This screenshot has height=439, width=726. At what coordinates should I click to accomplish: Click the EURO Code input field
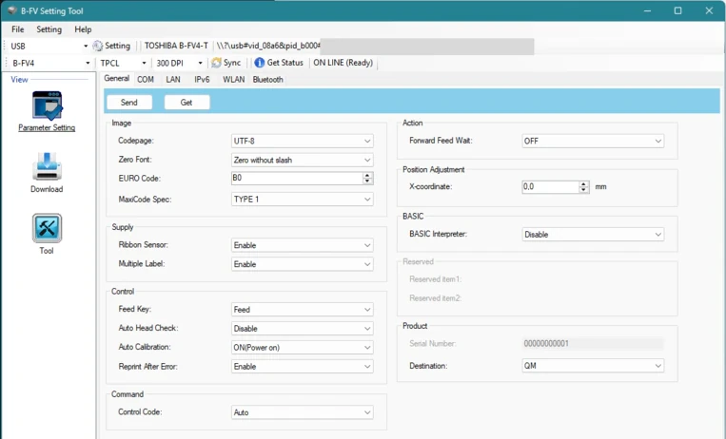297,178
